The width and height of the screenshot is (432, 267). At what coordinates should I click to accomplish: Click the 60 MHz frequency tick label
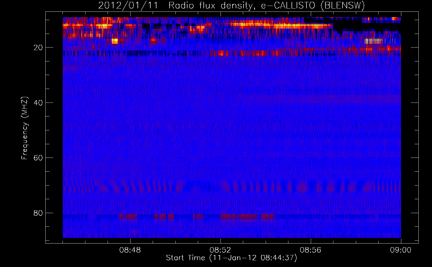pyautogui.click(x=38, y=158)
